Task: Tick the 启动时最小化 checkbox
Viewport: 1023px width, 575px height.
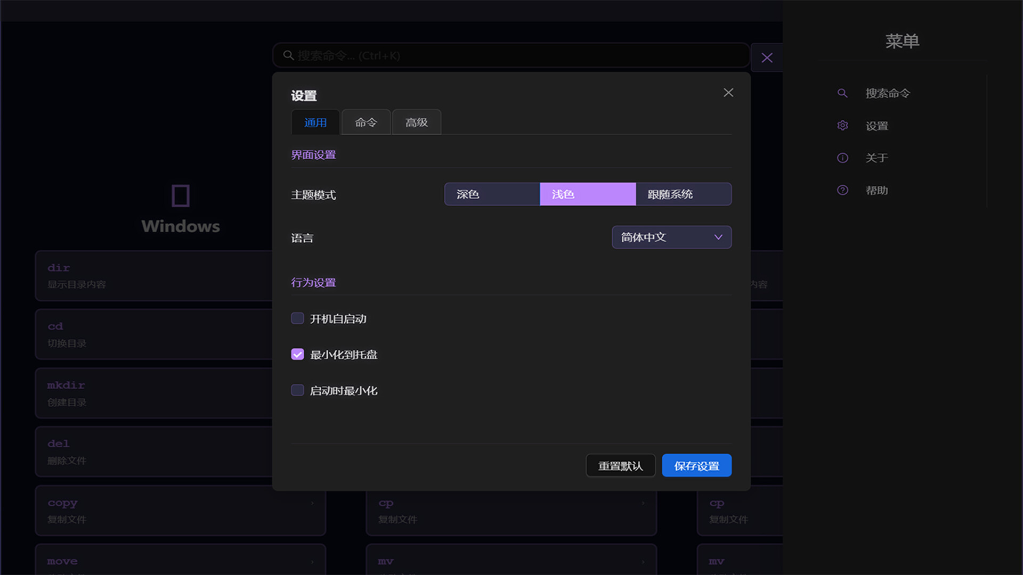Action: coord(297,390)
